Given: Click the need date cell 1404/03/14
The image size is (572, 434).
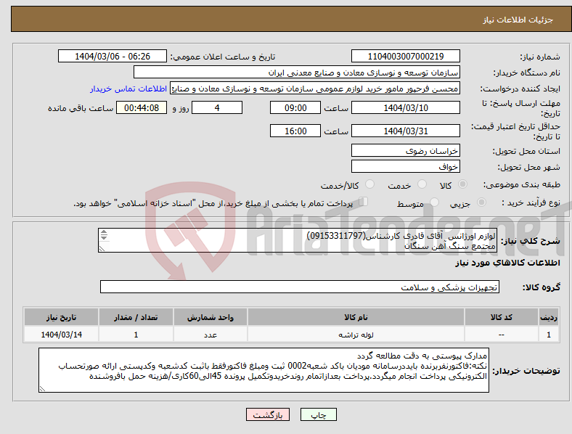Looking at the screenshot, I should 61,335.
